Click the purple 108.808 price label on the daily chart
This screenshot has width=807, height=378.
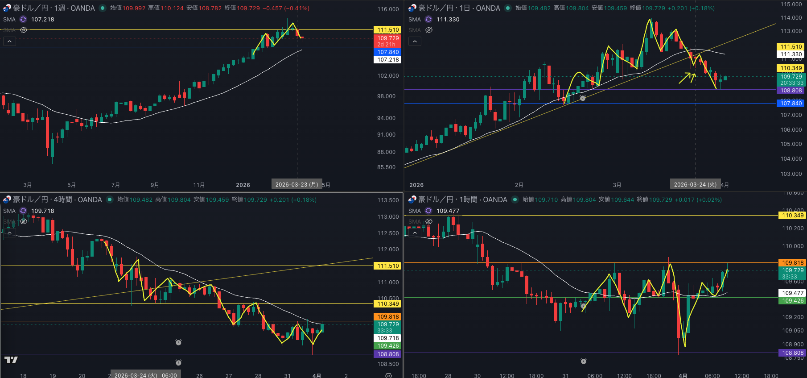[791, 91]
